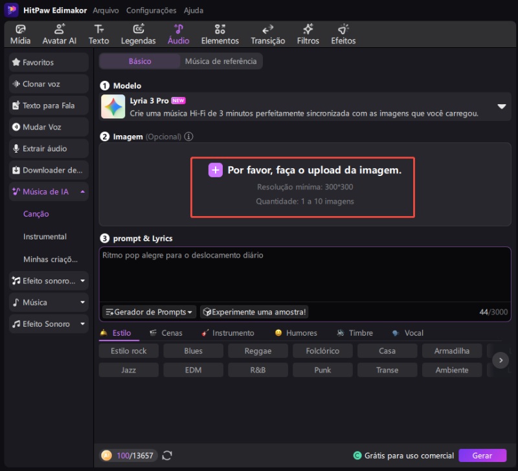Select the Vocal tag tab
The image size is (518, 471).
(408, 333)
